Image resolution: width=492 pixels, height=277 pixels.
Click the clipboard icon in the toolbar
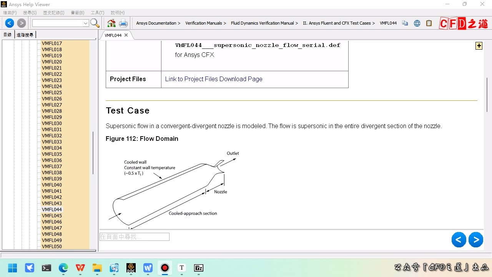429,23
